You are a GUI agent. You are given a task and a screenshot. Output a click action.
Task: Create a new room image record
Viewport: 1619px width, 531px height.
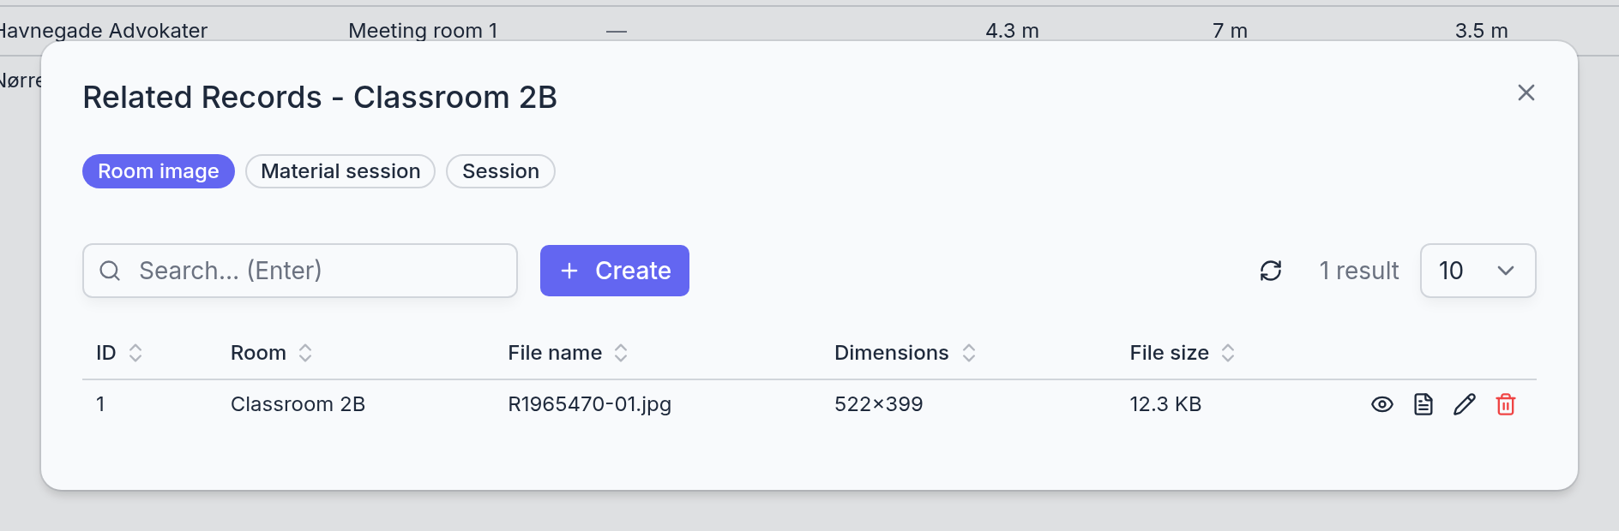tap(615, 271)
